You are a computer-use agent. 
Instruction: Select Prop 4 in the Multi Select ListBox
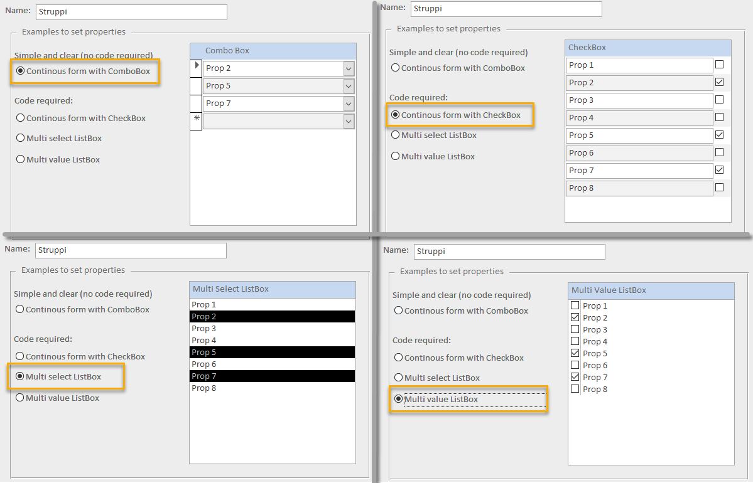click(x=273, y=341)
